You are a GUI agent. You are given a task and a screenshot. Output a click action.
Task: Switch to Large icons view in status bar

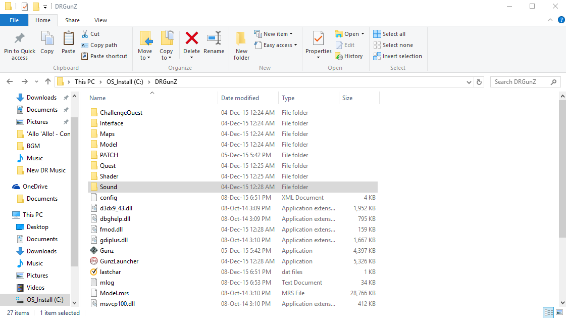(559, 312)
